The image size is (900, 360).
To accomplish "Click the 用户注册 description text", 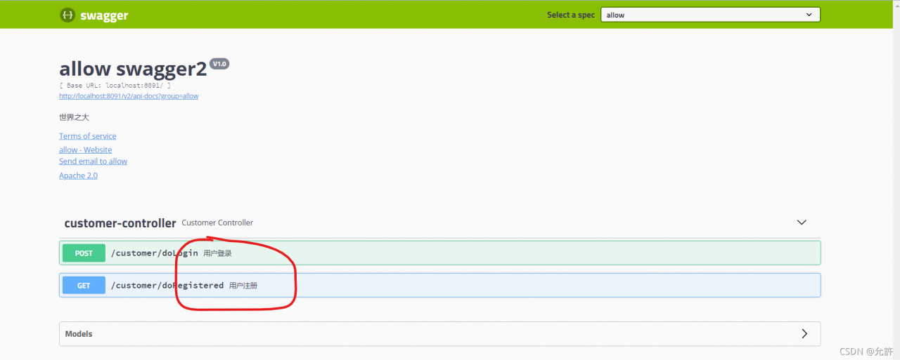I will point(243,286).
